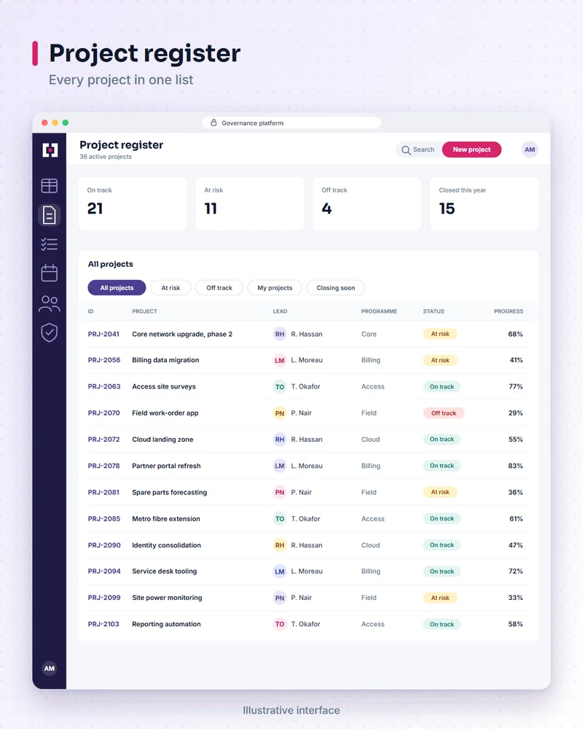
Task: Click RH avatar on the PRJ-2090 row
Action: click(x=279, y=545)
